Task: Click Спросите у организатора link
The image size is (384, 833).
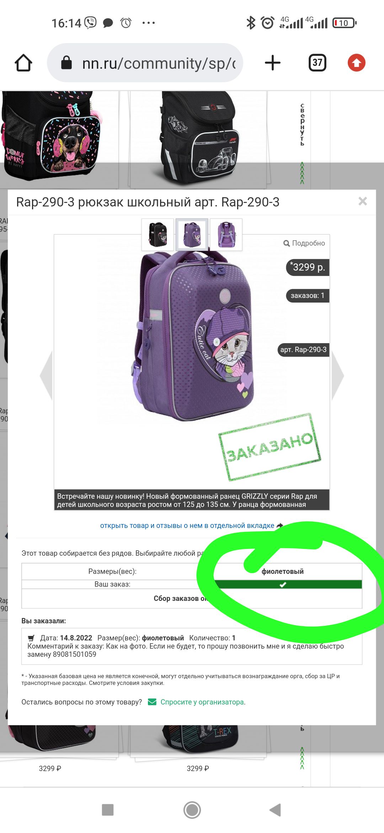Action: (x=202, y=702)
